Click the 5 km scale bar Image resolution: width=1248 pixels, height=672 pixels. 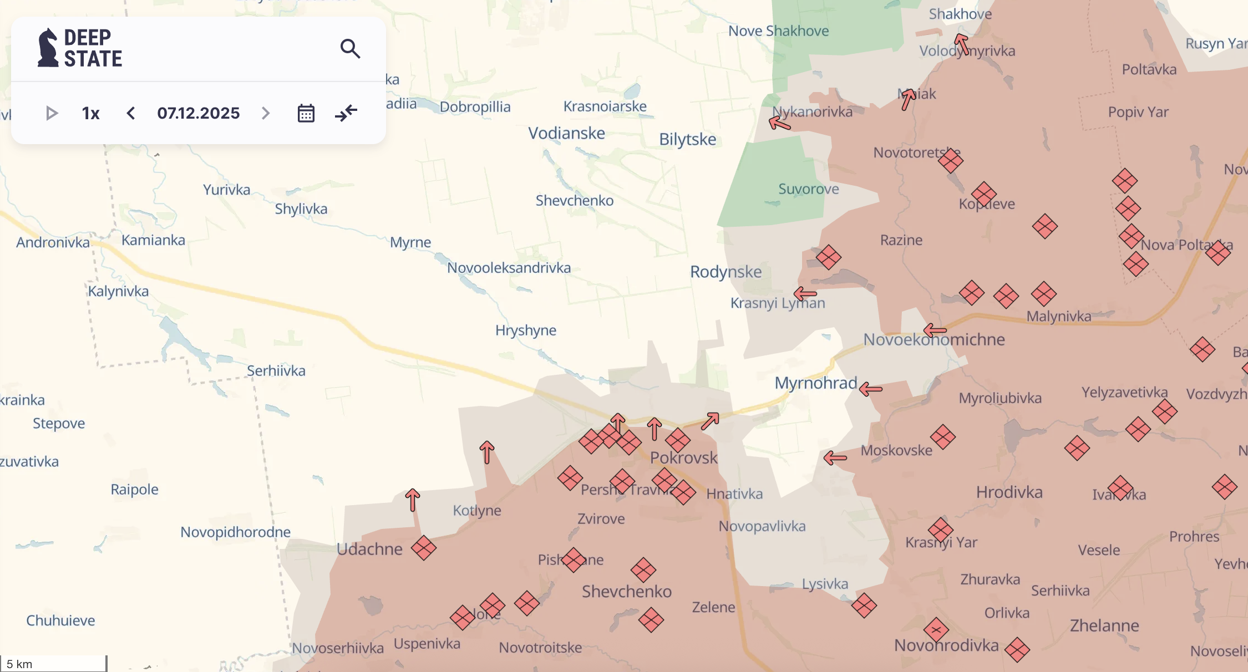[53, 664]
